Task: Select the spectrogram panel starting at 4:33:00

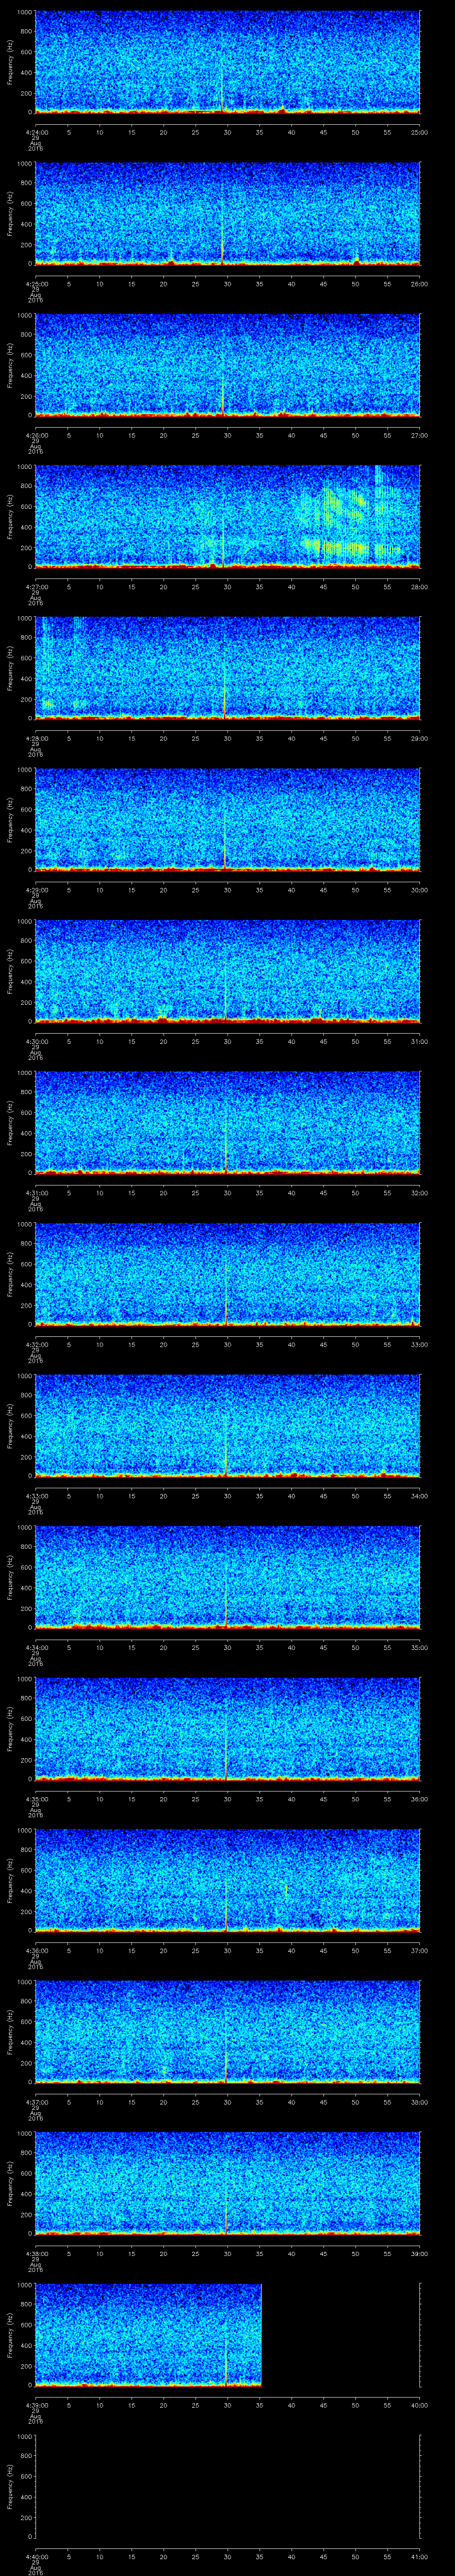Action: 227,1425
